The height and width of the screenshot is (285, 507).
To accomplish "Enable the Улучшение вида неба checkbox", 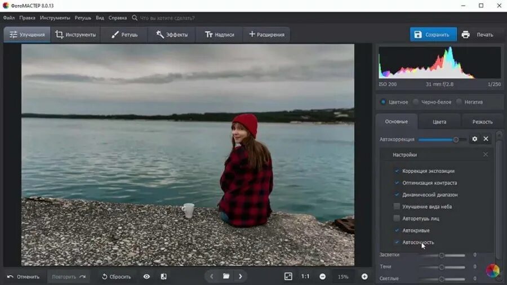I will [397, 207].
